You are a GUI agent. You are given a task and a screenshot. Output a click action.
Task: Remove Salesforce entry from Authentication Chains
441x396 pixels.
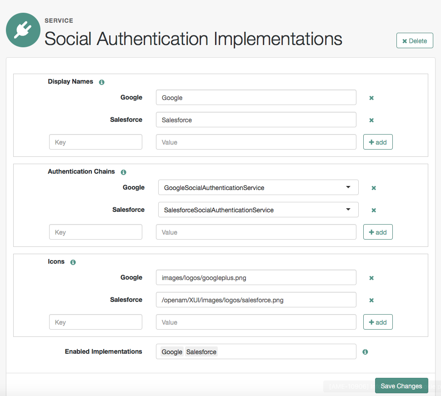tap(374, 210)
